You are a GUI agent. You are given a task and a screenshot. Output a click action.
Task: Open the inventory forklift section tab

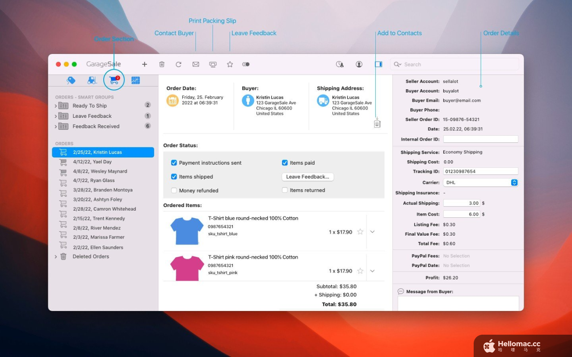(x=92, y=80)
